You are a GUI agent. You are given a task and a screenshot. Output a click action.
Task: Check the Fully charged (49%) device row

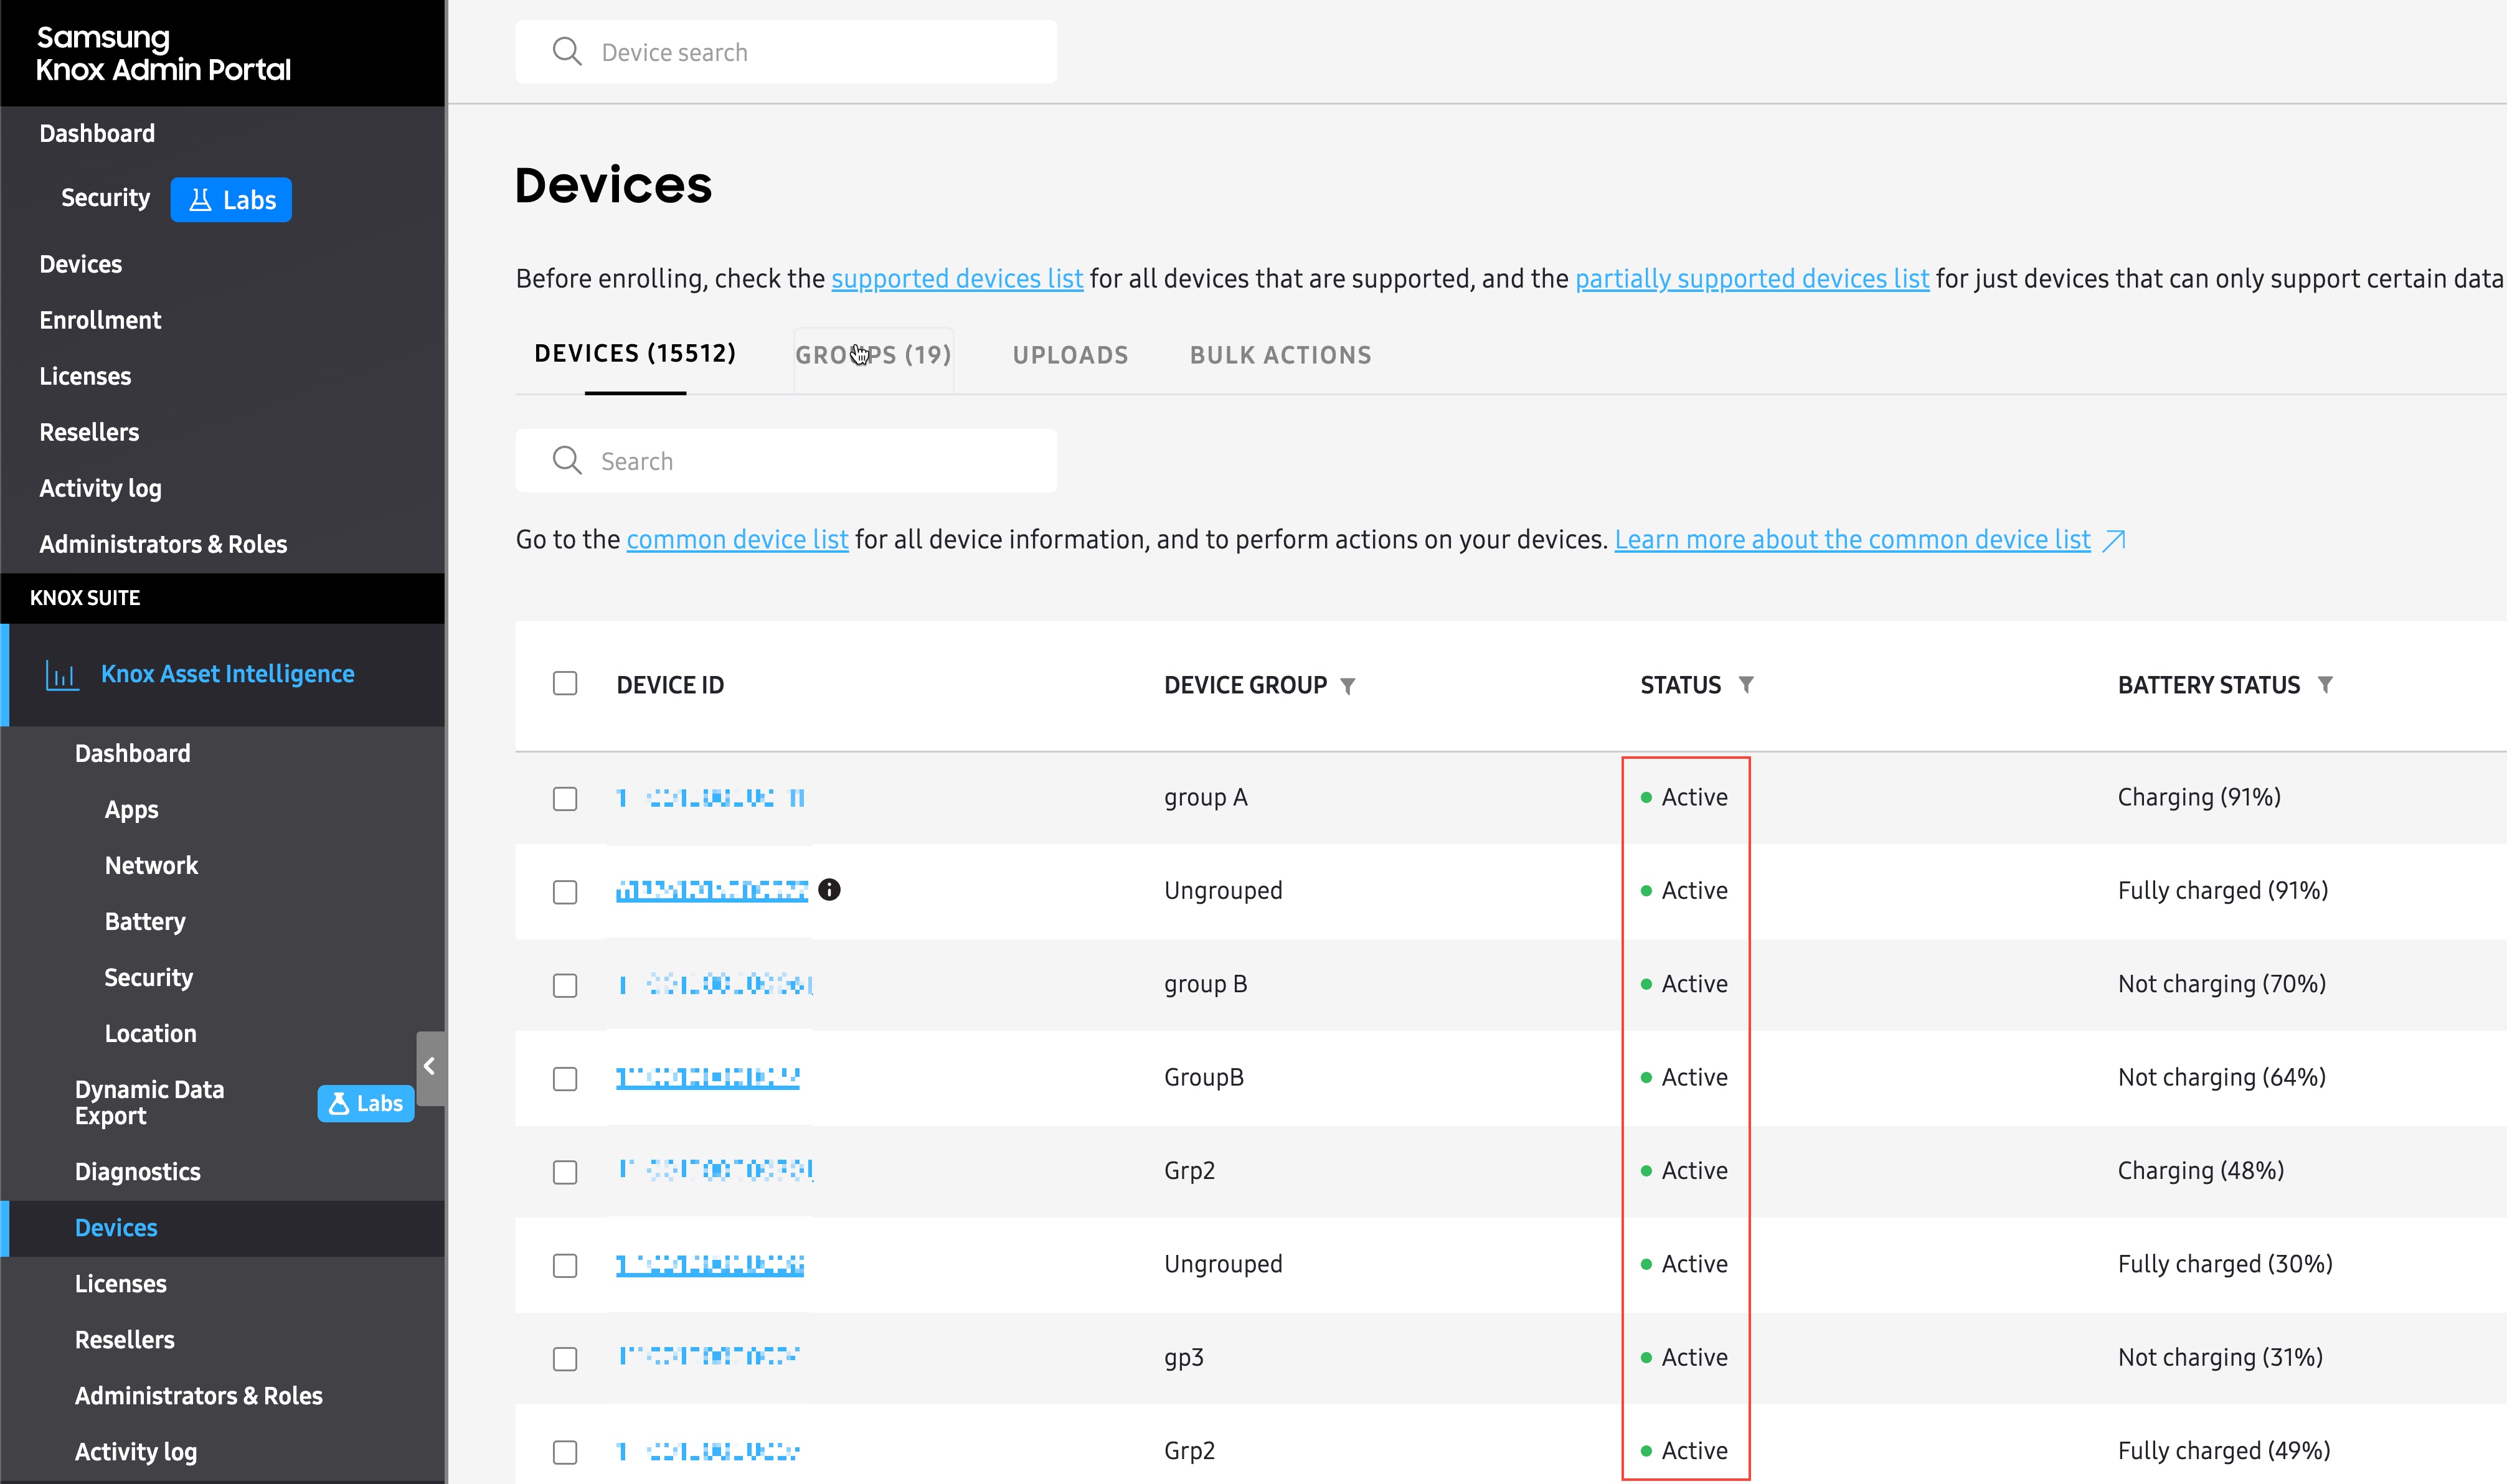(565, 1452)
